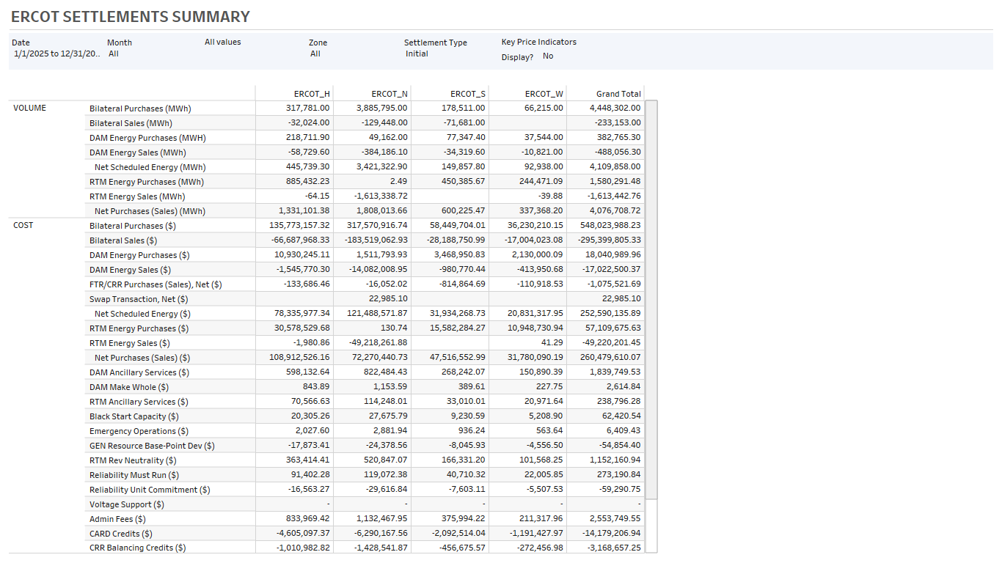Select the Grand Total column header
The width and height of the screenshot is (1002, 563).
[618, 93]
